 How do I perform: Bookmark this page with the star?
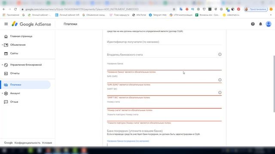click(x=174, y=9)
